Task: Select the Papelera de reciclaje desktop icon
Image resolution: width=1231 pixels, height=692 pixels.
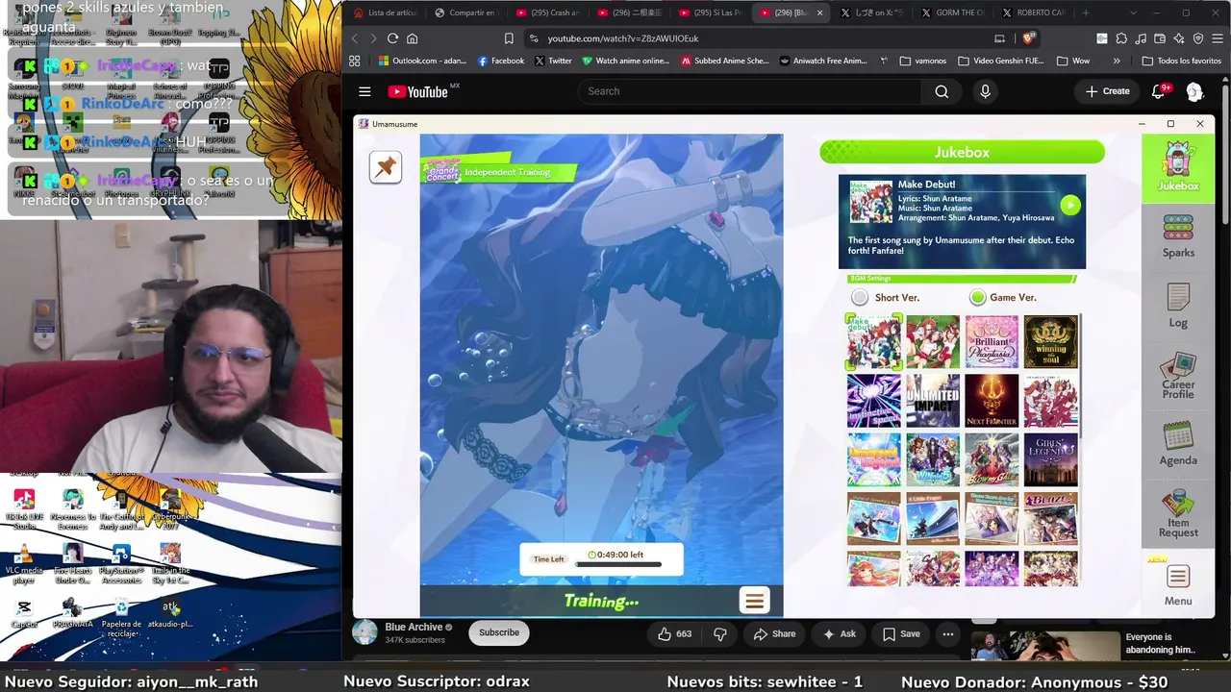Action: click(x=121, y=617)
